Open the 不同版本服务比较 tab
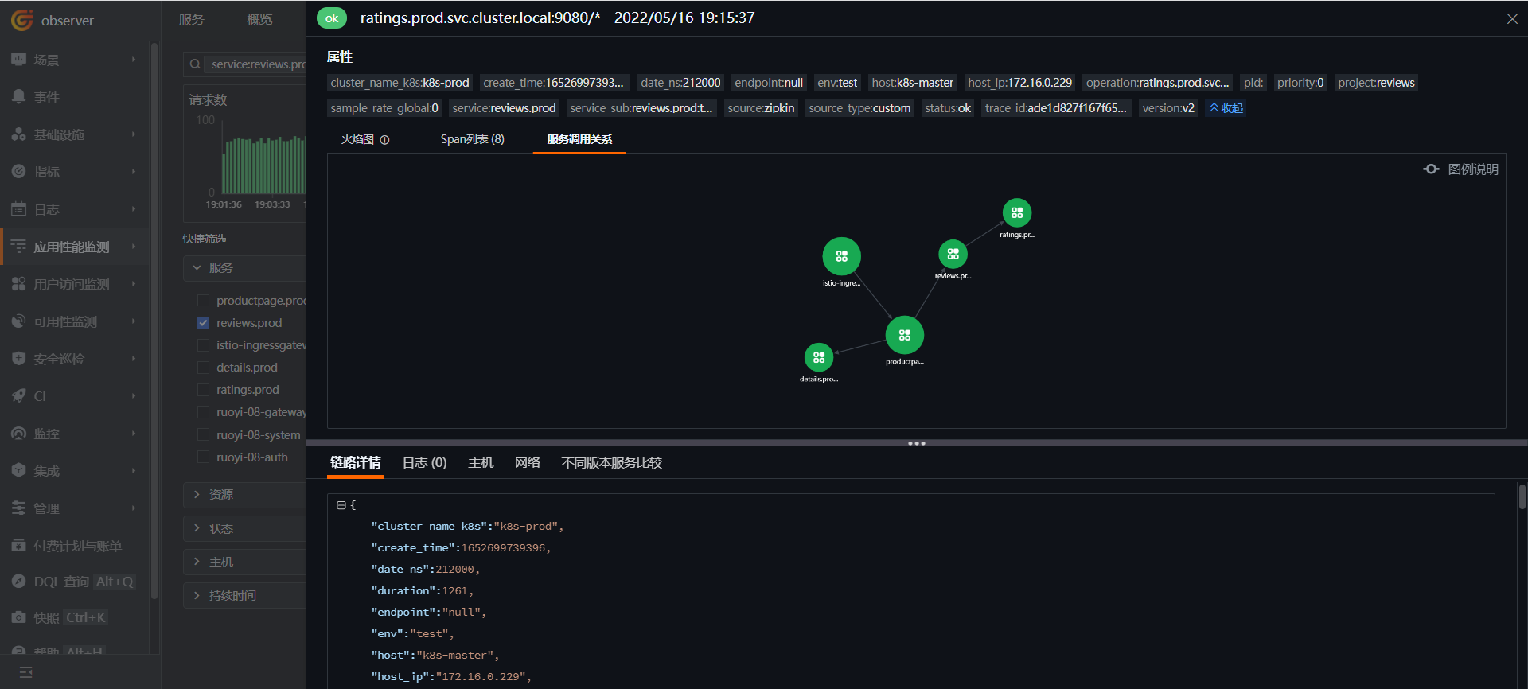 (x=611, y=463)
